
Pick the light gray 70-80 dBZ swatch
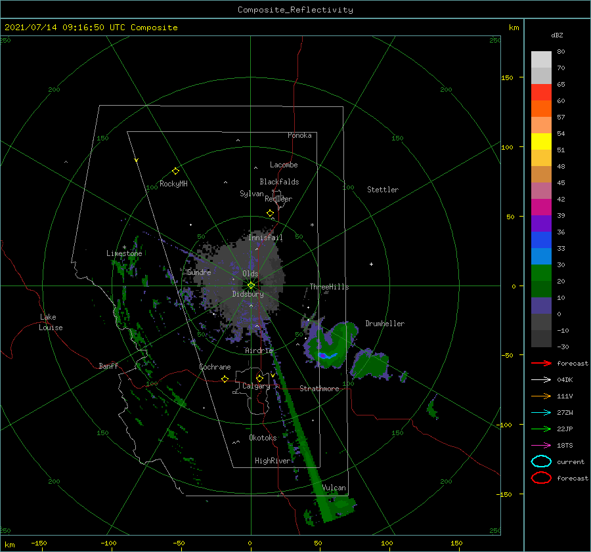click(541, 60)
